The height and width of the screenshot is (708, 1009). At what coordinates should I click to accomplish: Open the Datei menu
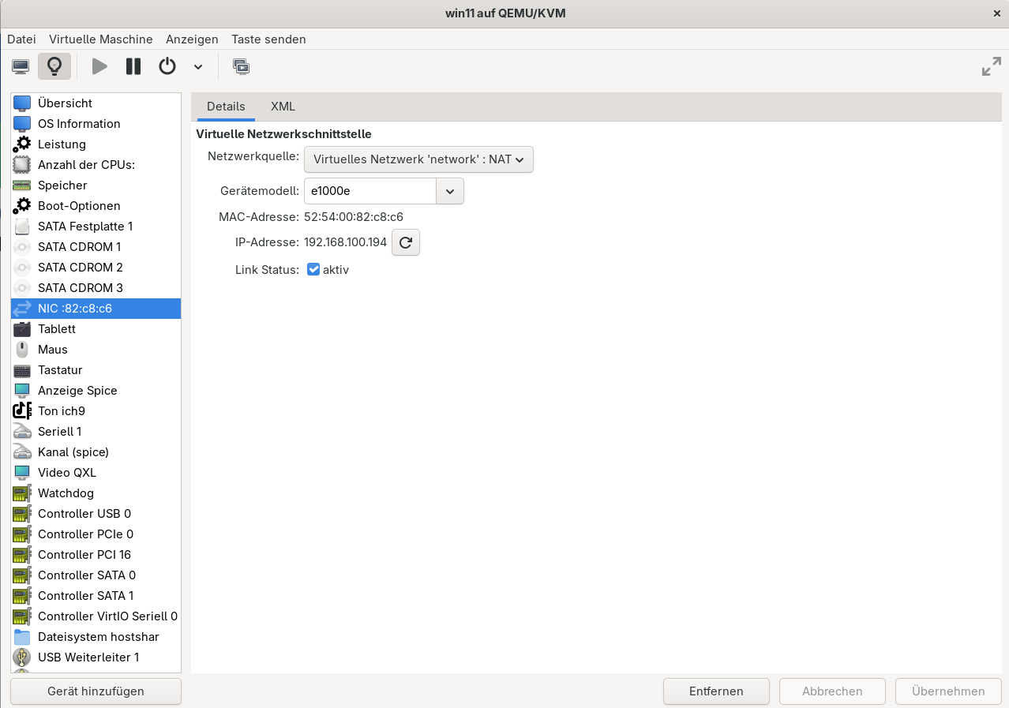[x=21, y=39]
